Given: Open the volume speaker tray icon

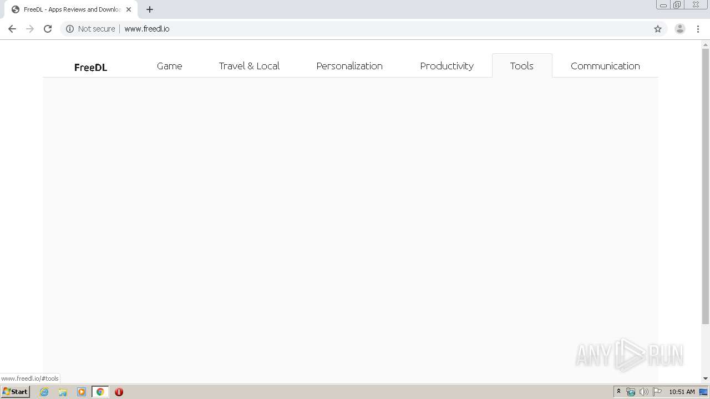Looking at the screenshot, I should 643,392.
